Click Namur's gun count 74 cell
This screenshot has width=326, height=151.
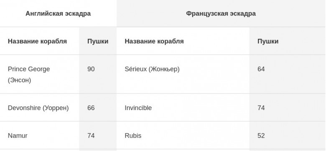98,136
